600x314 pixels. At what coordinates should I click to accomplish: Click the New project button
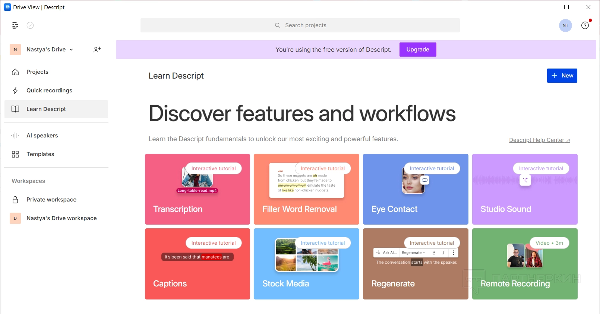point(562,76)
